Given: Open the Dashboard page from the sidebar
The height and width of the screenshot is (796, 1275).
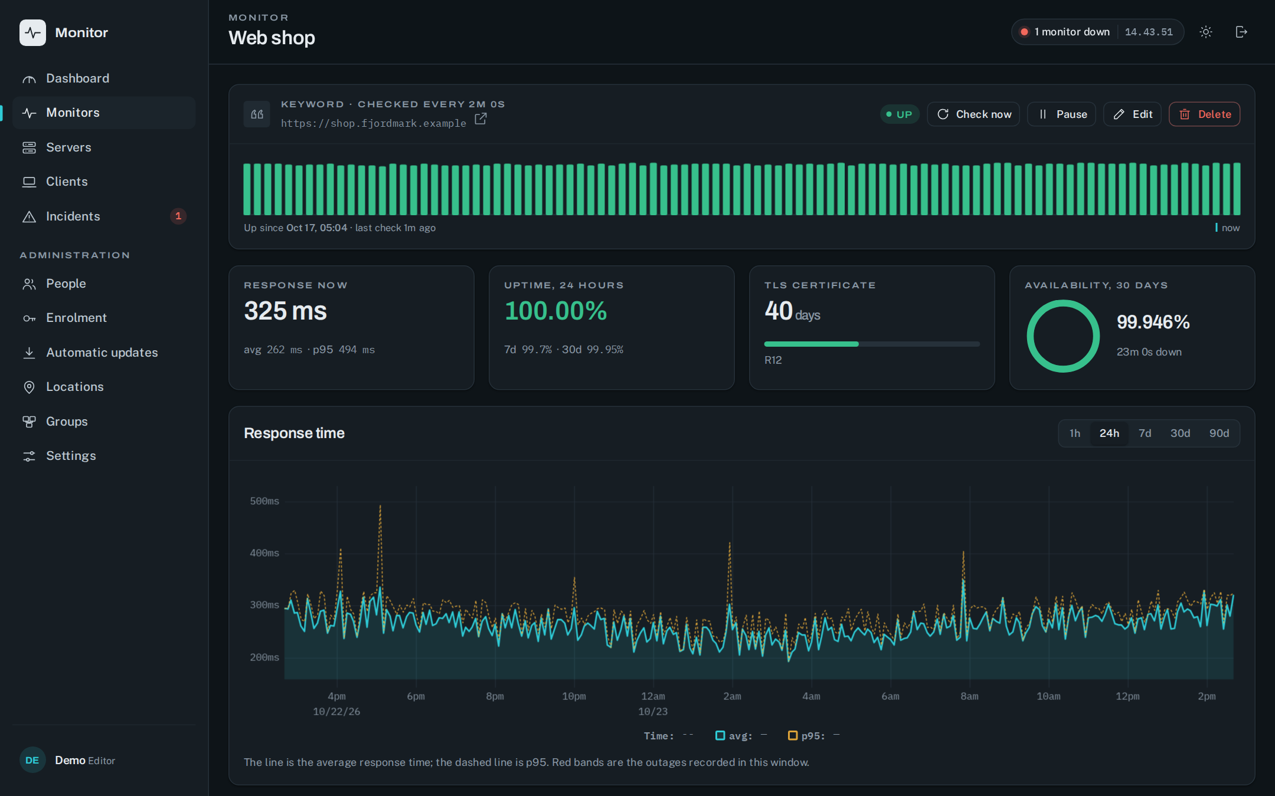Looking at the screenshot, I should coord(104,78).
